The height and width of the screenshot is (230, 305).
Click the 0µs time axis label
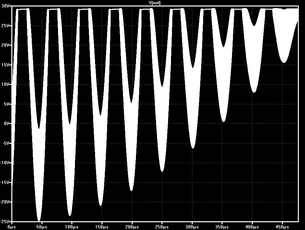(12, 227)
